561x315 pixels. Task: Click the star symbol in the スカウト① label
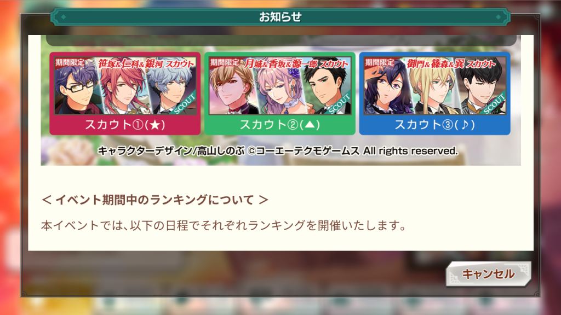click(155, 125)
